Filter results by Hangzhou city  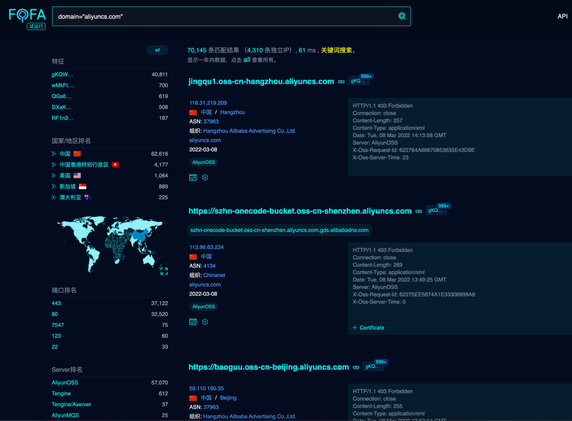233,112
